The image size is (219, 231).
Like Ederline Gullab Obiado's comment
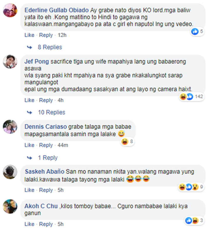(29, 35)
